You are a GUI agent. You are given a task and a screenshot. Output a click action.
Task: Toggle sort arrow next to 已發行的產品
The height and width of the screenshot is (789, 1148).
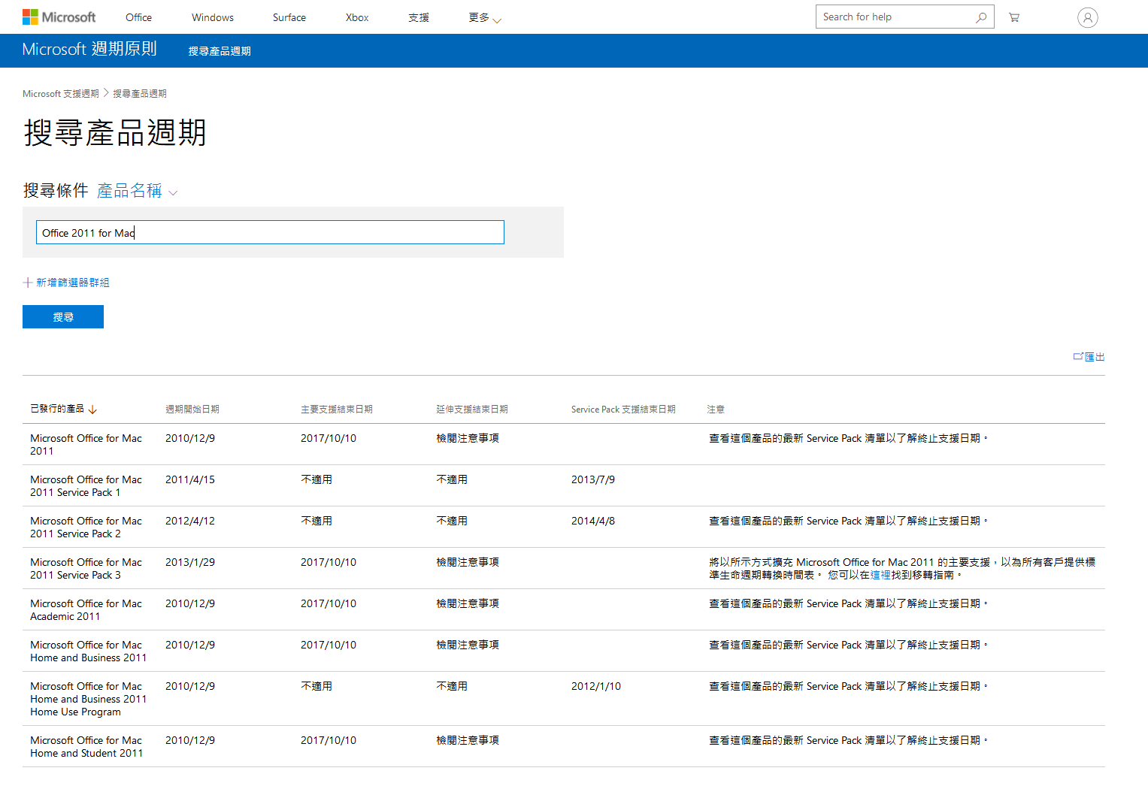(92, 410)
